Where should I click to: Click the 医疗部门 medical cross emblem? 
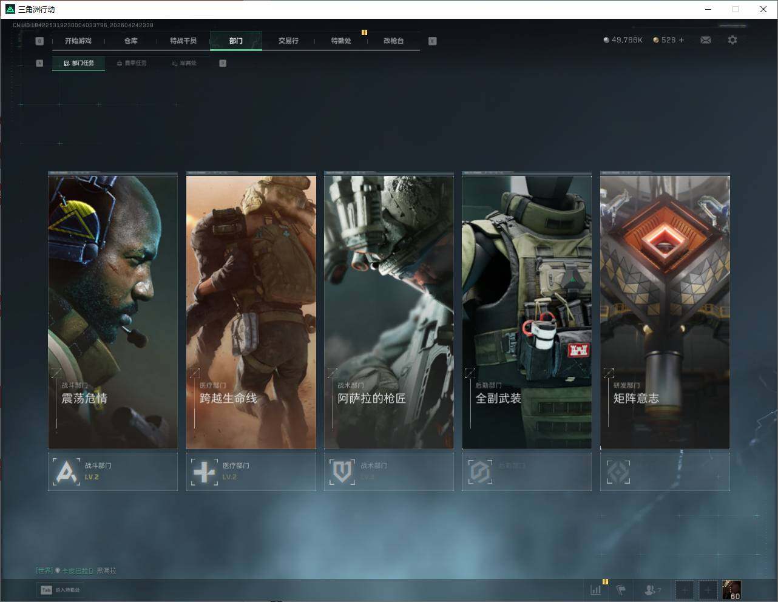click(x=204, y=472)
